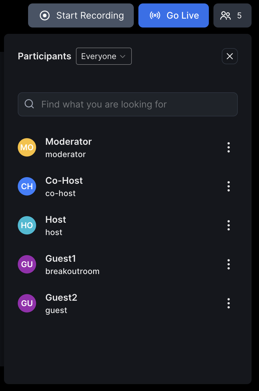Click the yellow MO avatar
The height and width of the screenshot is (391, 259).
(27, 147)
